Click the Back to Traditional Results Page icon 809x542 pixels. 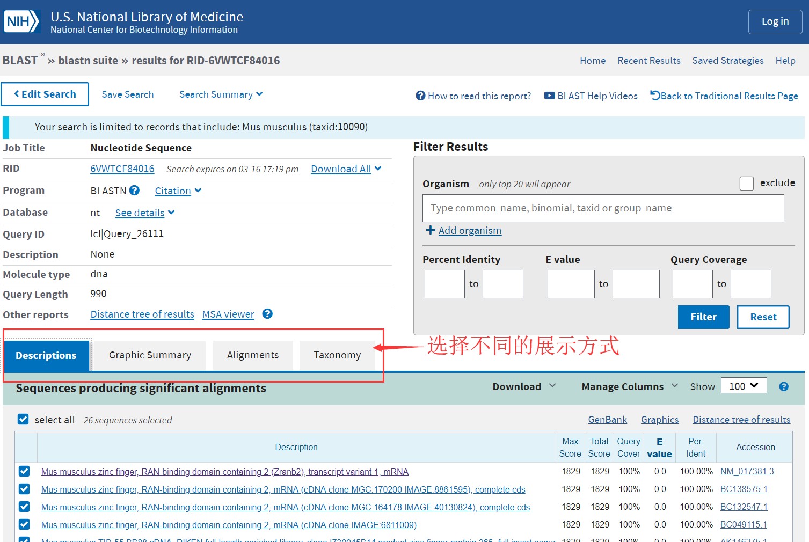click(654, 95)
